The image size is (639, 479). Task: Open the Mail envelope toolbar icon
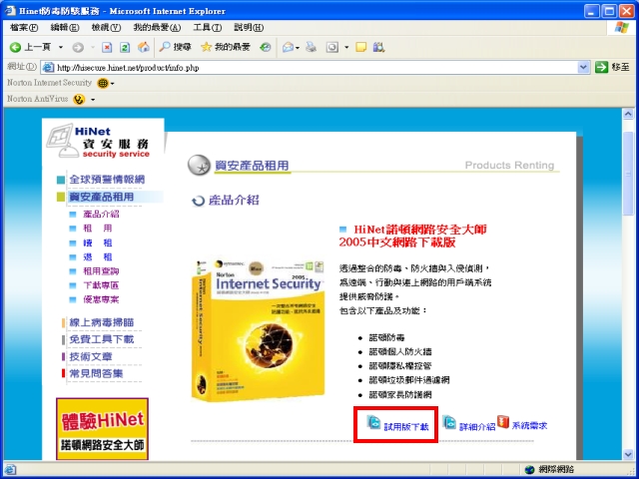click(x=288, y=48)
